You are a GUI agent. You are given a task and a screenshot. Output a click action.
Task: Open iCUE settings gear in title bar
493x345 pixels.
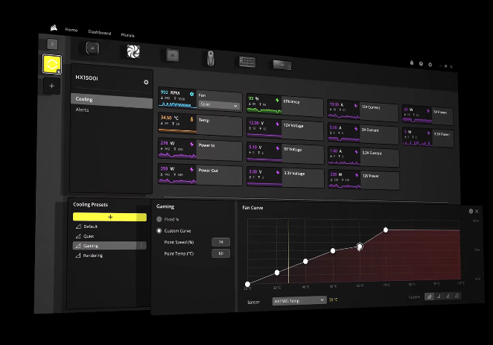point(430,65)
